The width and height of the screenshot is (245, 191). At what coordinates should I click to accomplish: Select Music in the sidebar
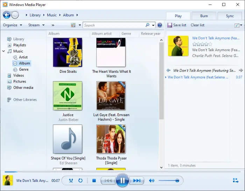[x=18, y=51]
